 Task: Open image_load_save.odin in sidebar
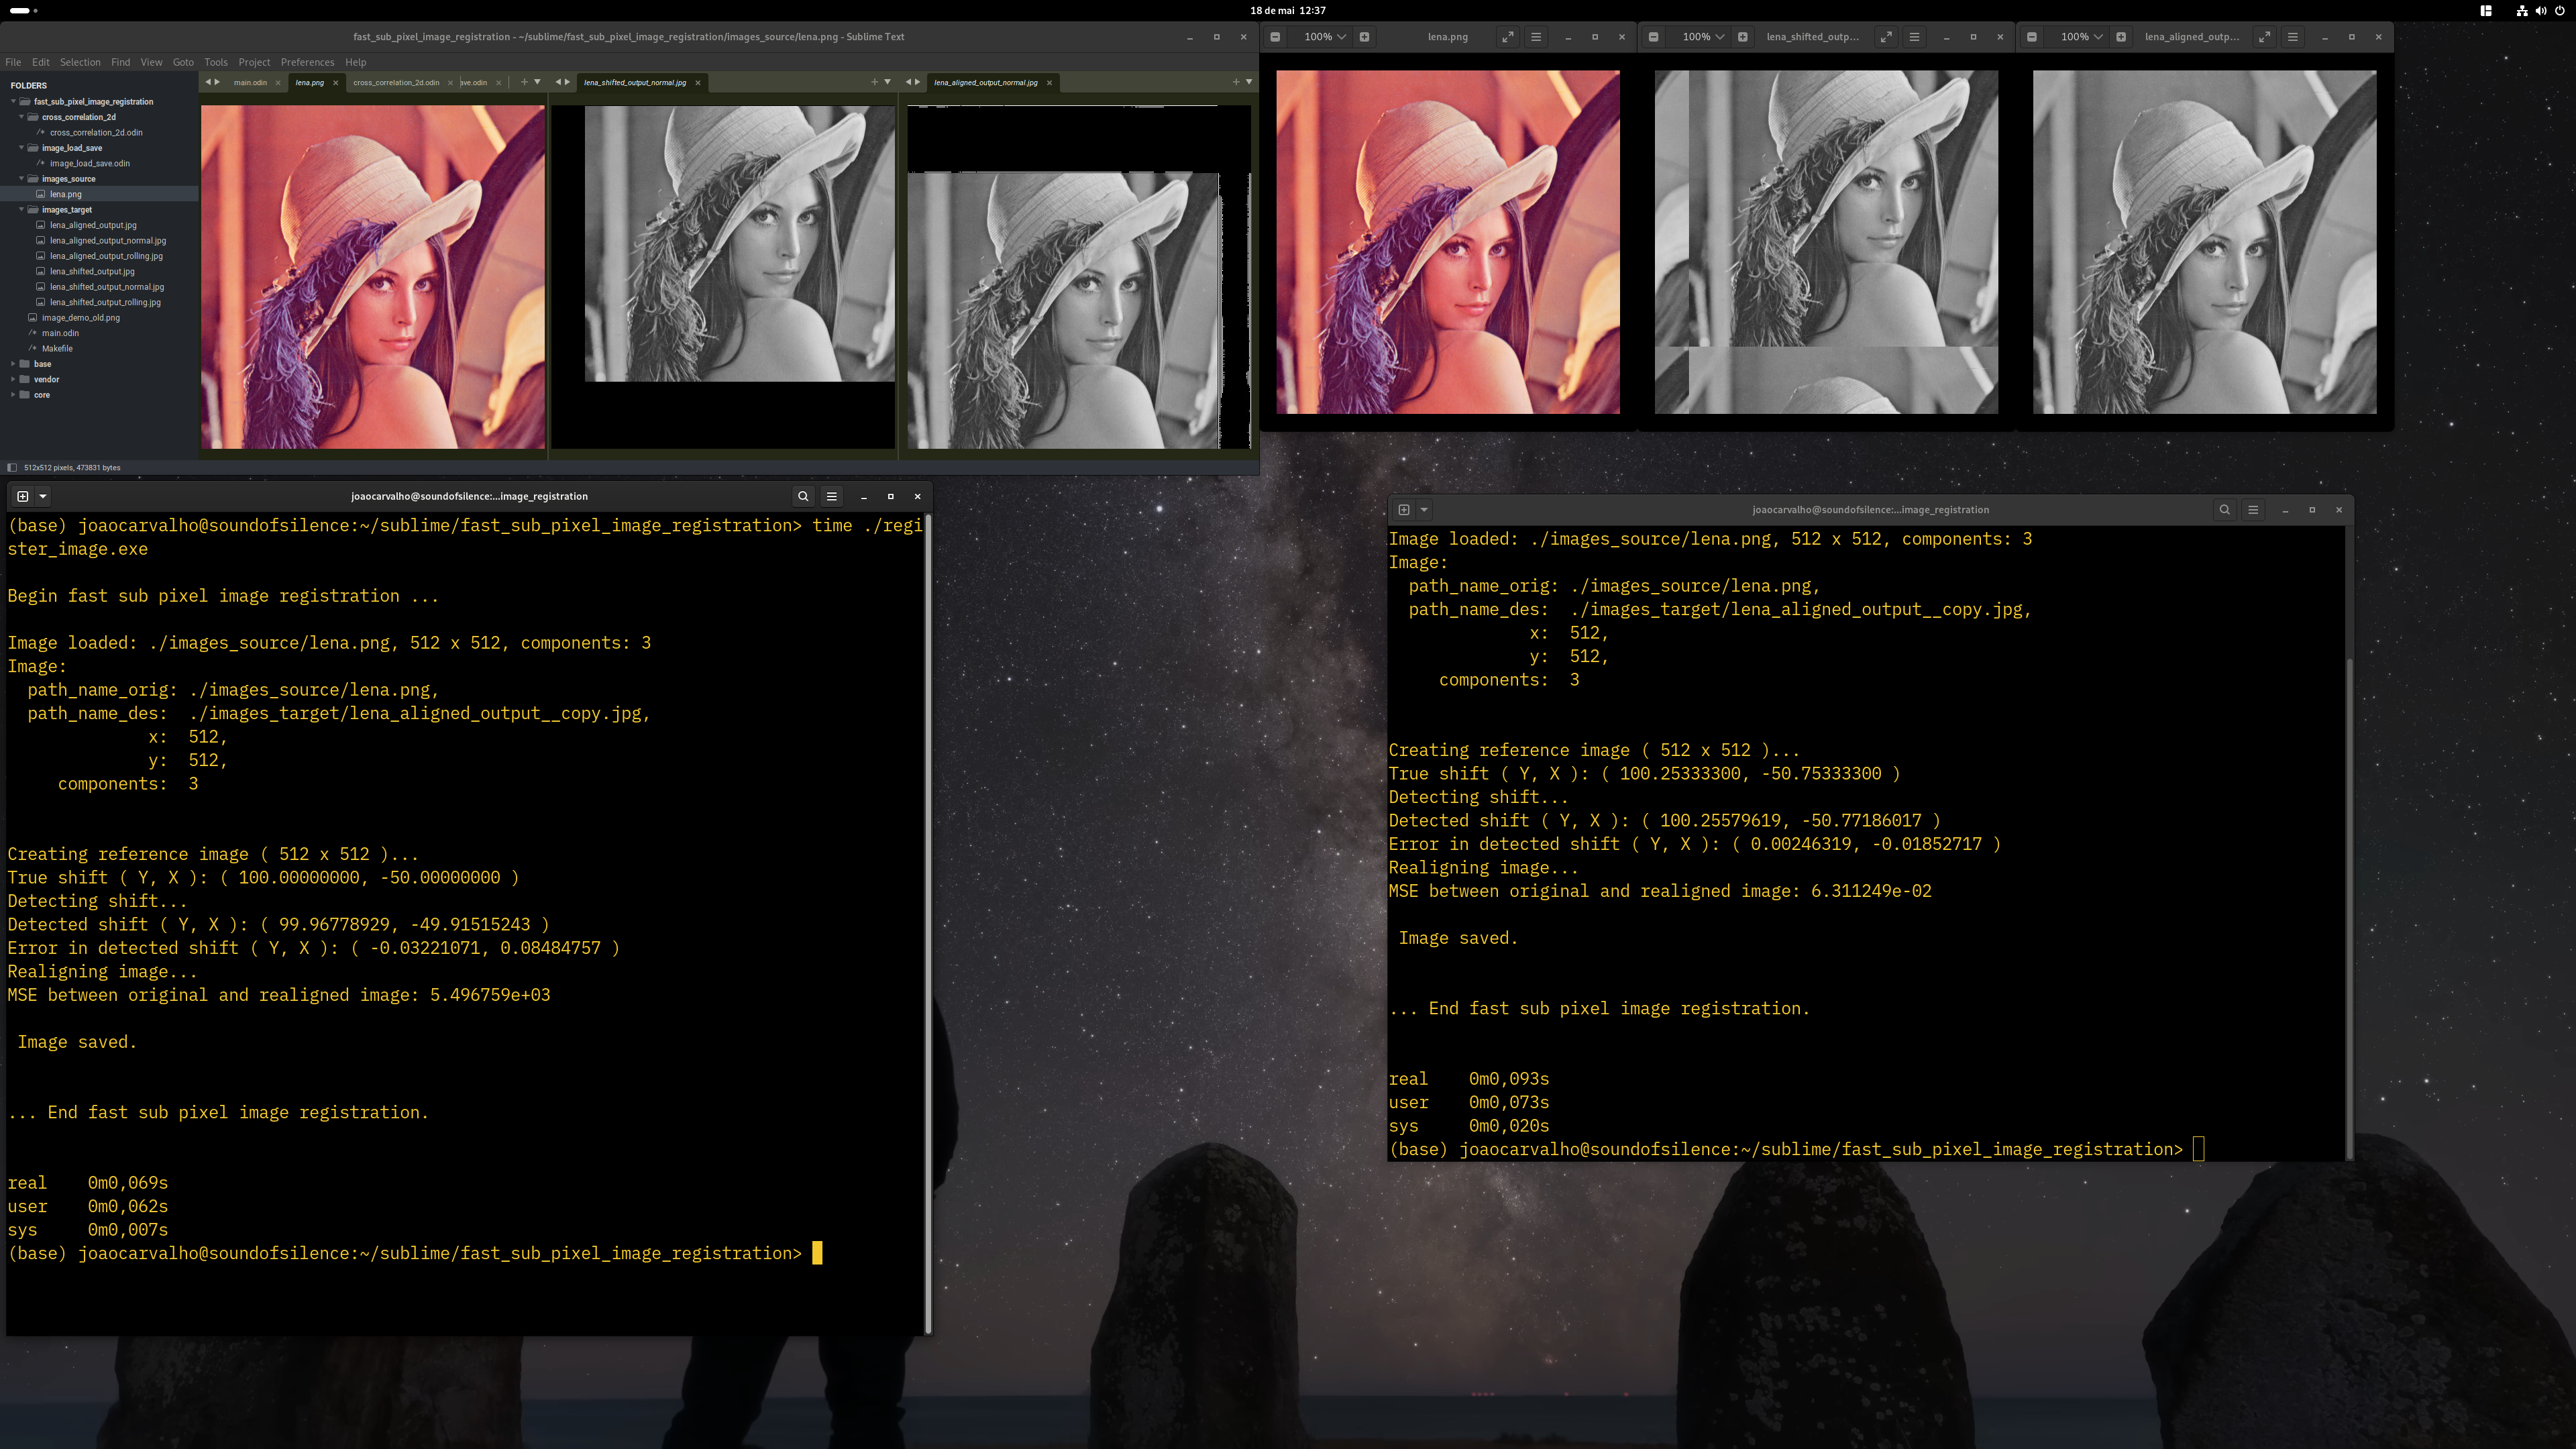pyautogui.click(x=89, y=163)
